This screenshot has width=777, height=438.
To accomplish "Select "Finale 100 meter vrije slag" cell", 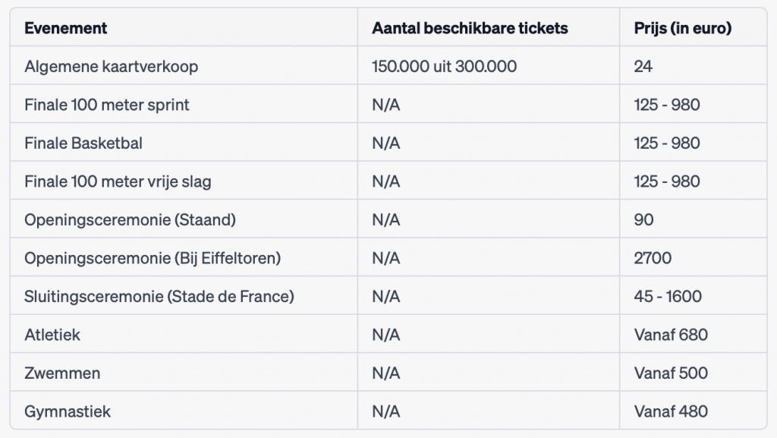I will (118, 181).
